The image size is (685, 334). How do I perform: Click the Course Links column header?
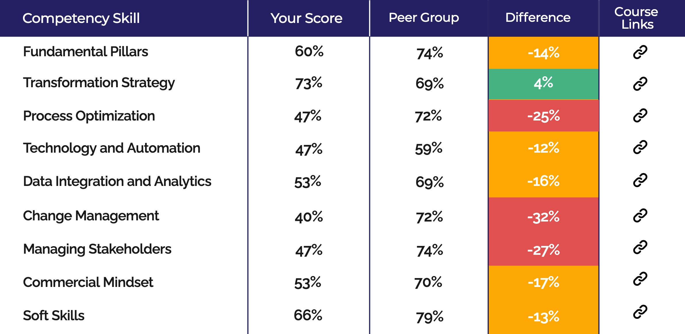point(637,18)
